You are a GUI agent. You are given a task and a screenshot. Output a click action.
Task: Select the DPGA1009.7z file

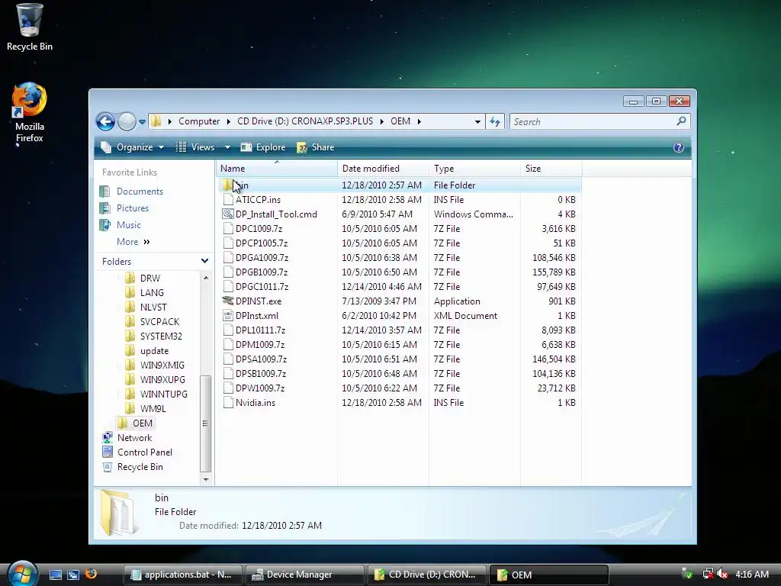(262, 258)
